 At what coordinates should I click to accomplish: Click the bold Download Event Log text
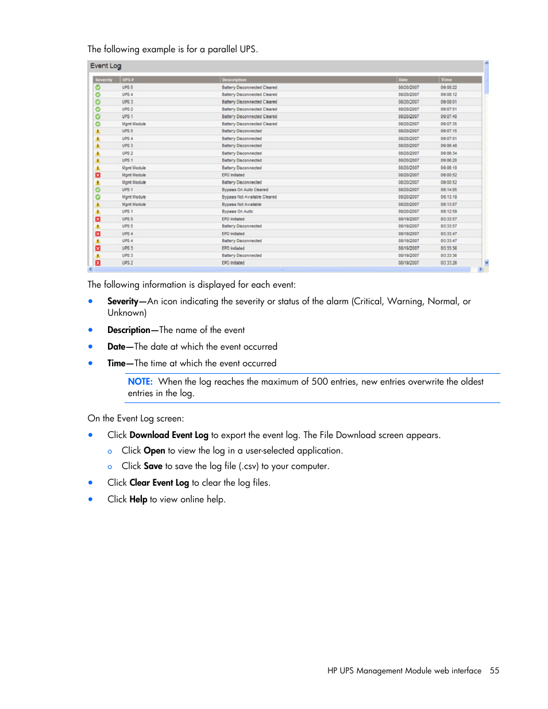point(169,435)
